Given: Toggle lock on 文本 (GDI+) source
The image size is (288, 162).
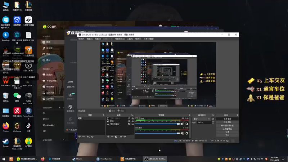Looking at the screenshot, I should tap(132, 118).
